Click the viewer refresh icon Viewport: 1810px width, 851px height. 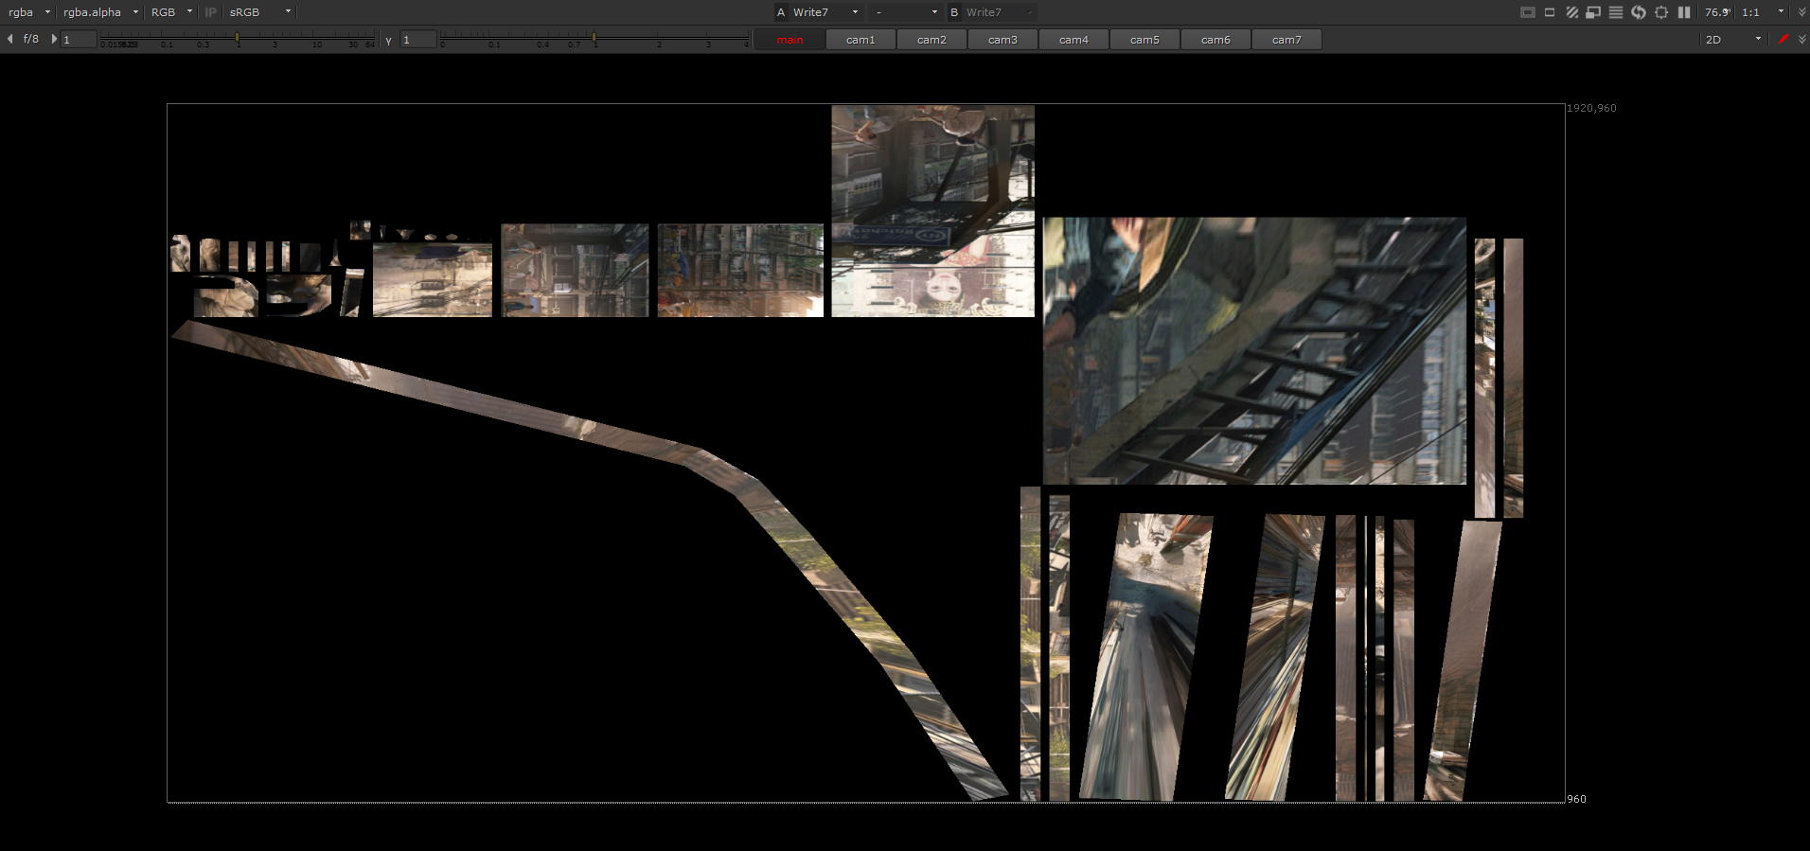[1639, 12]
